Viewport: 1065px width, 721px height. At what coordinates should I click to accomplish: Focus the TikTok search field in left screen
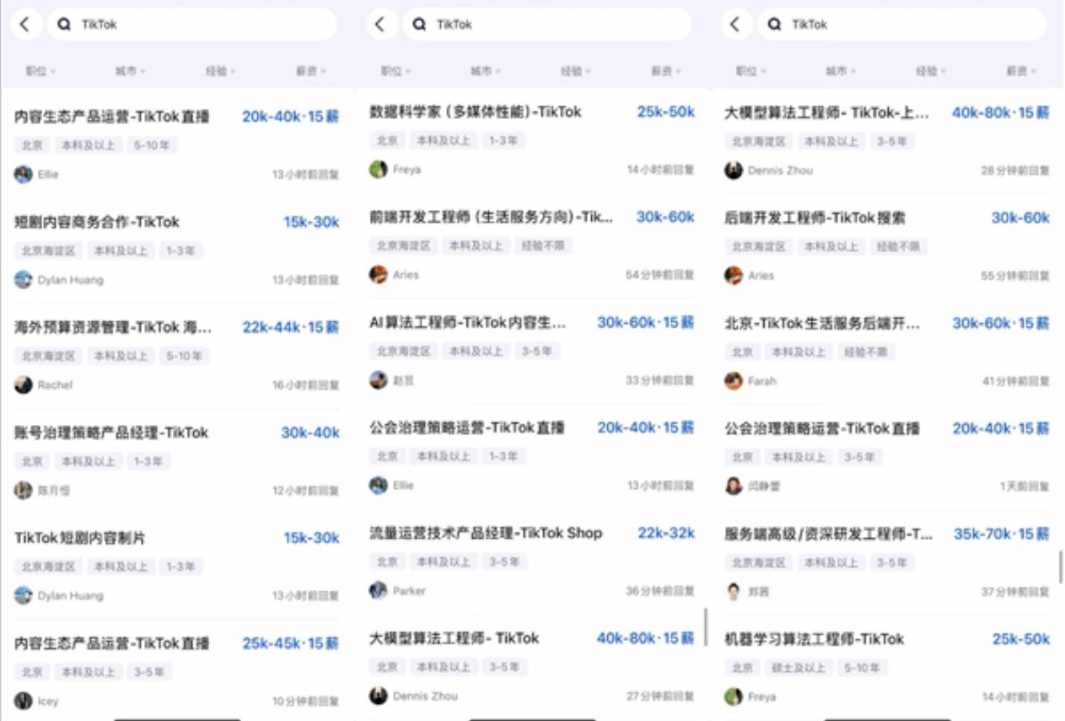(x=191, y=24)
